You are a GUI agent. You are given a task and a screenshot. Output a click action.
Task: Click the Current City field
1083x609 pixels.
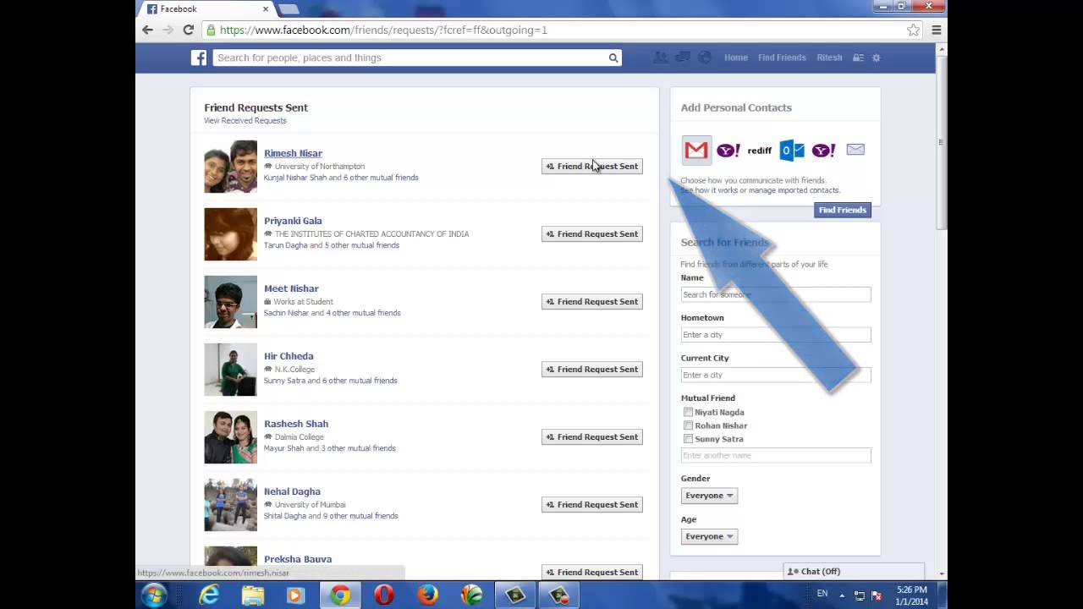(776, 375)
